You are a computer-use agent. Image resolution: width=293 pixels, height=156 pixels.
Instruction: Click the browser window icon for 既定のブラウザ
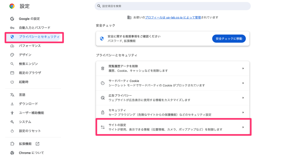click(12, 73)
